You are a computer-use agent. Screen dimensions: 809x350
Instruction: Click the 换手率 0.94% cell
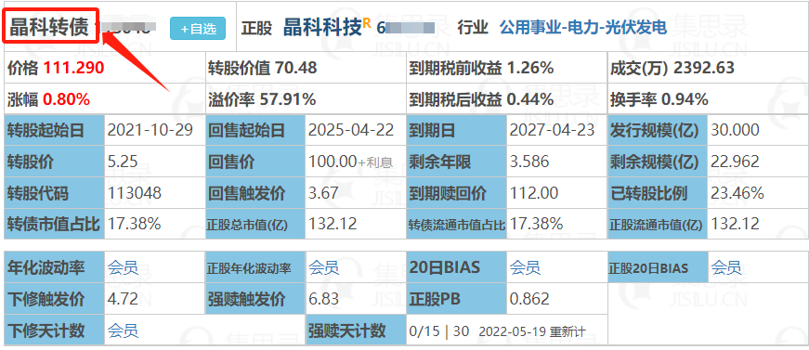tap(706, 98)
